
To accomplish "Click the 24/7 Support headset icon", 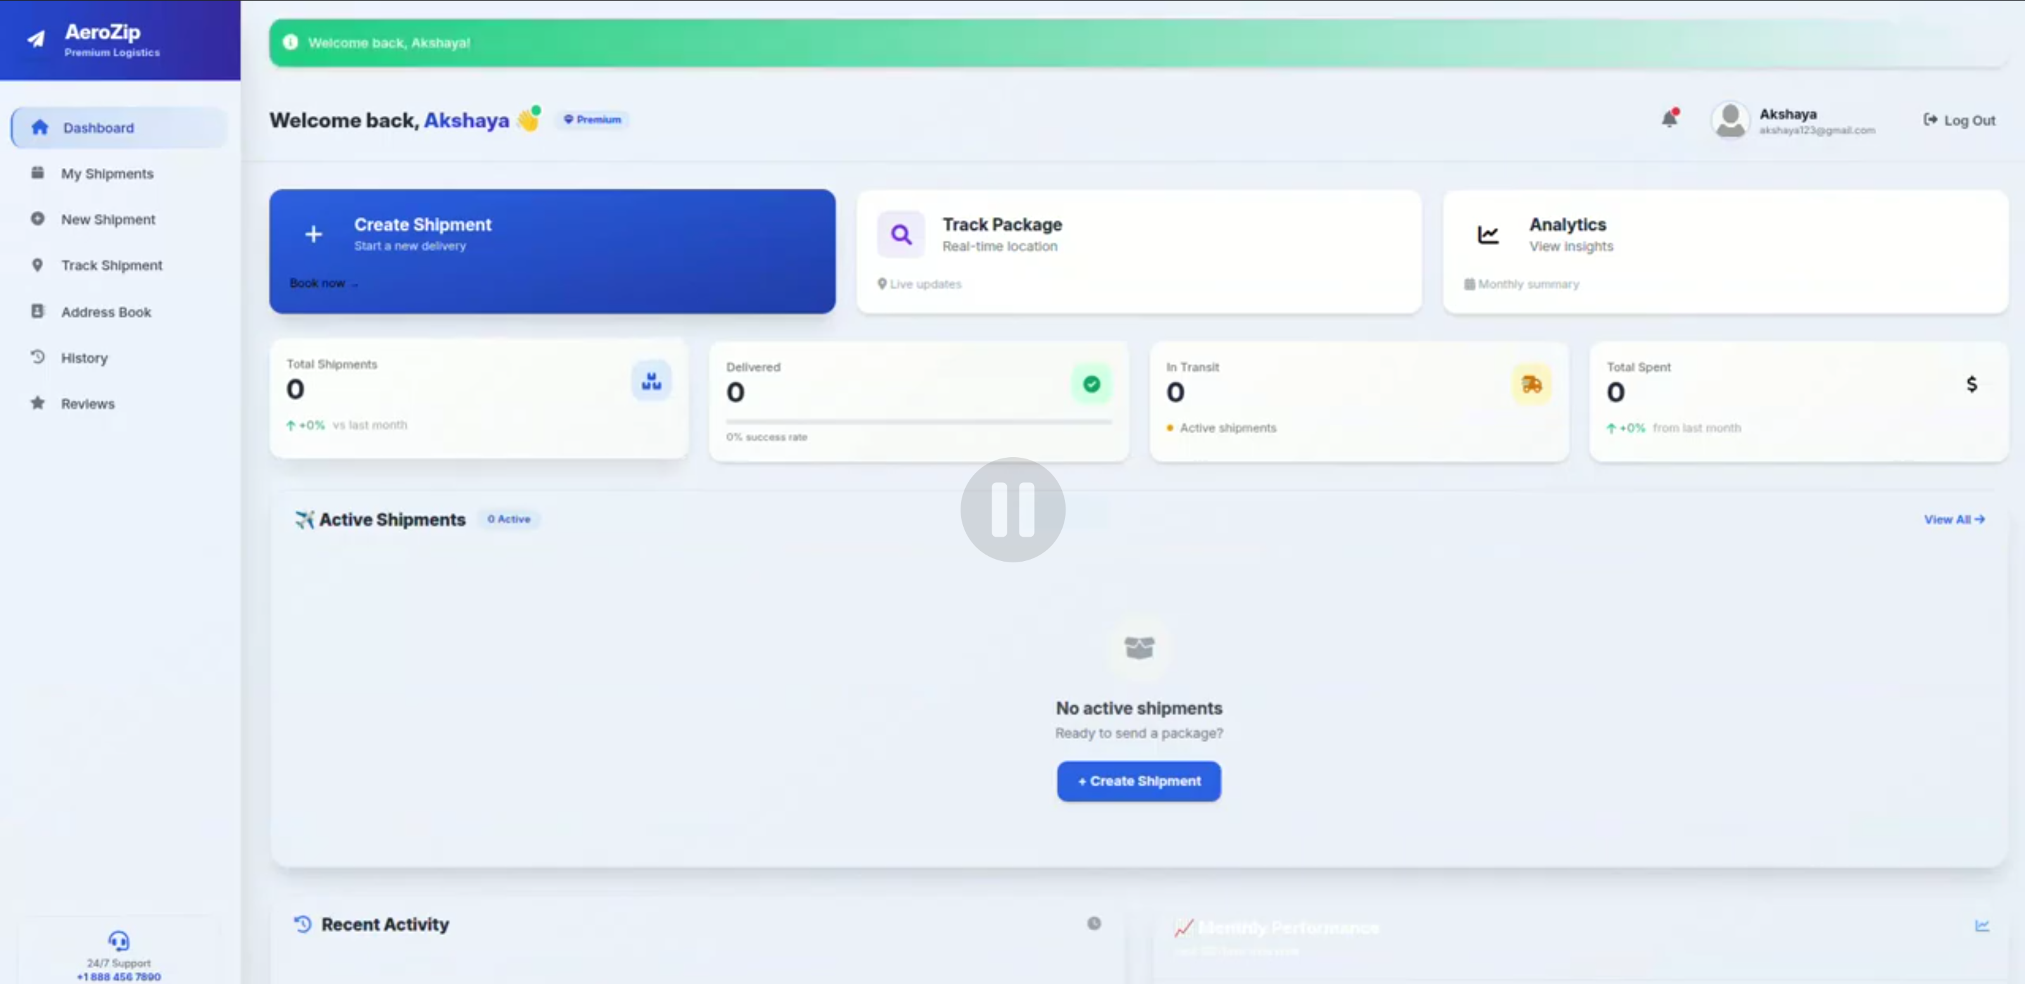I will click(118, 941).
